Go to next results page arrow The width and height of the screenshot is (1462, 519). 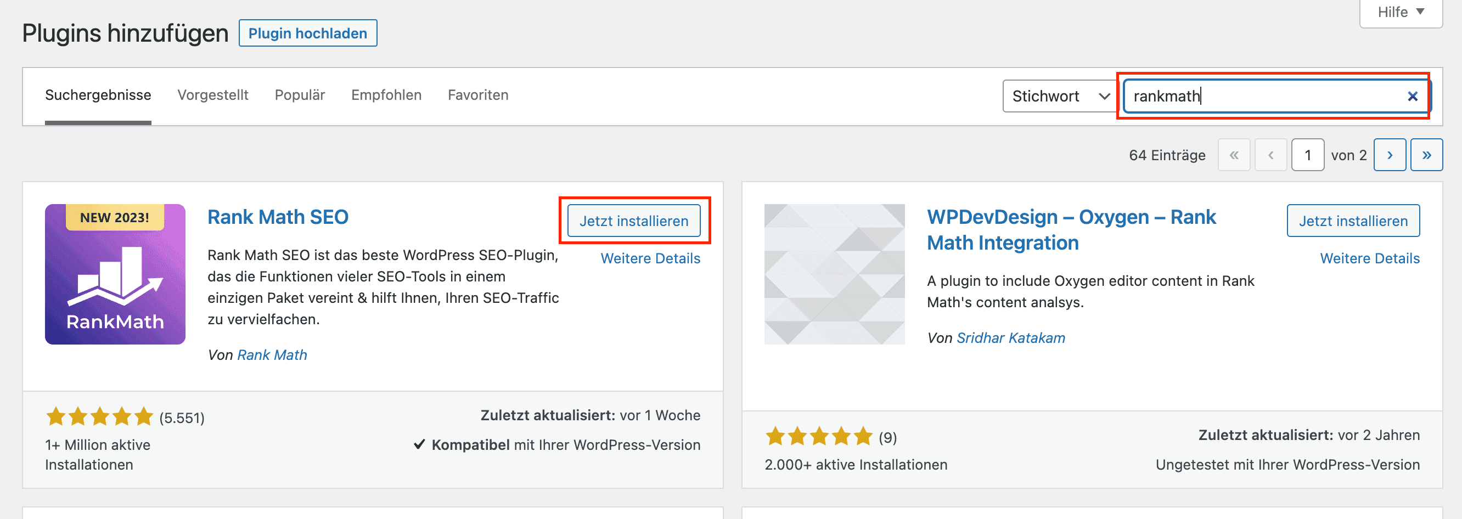coord(1390,155)
